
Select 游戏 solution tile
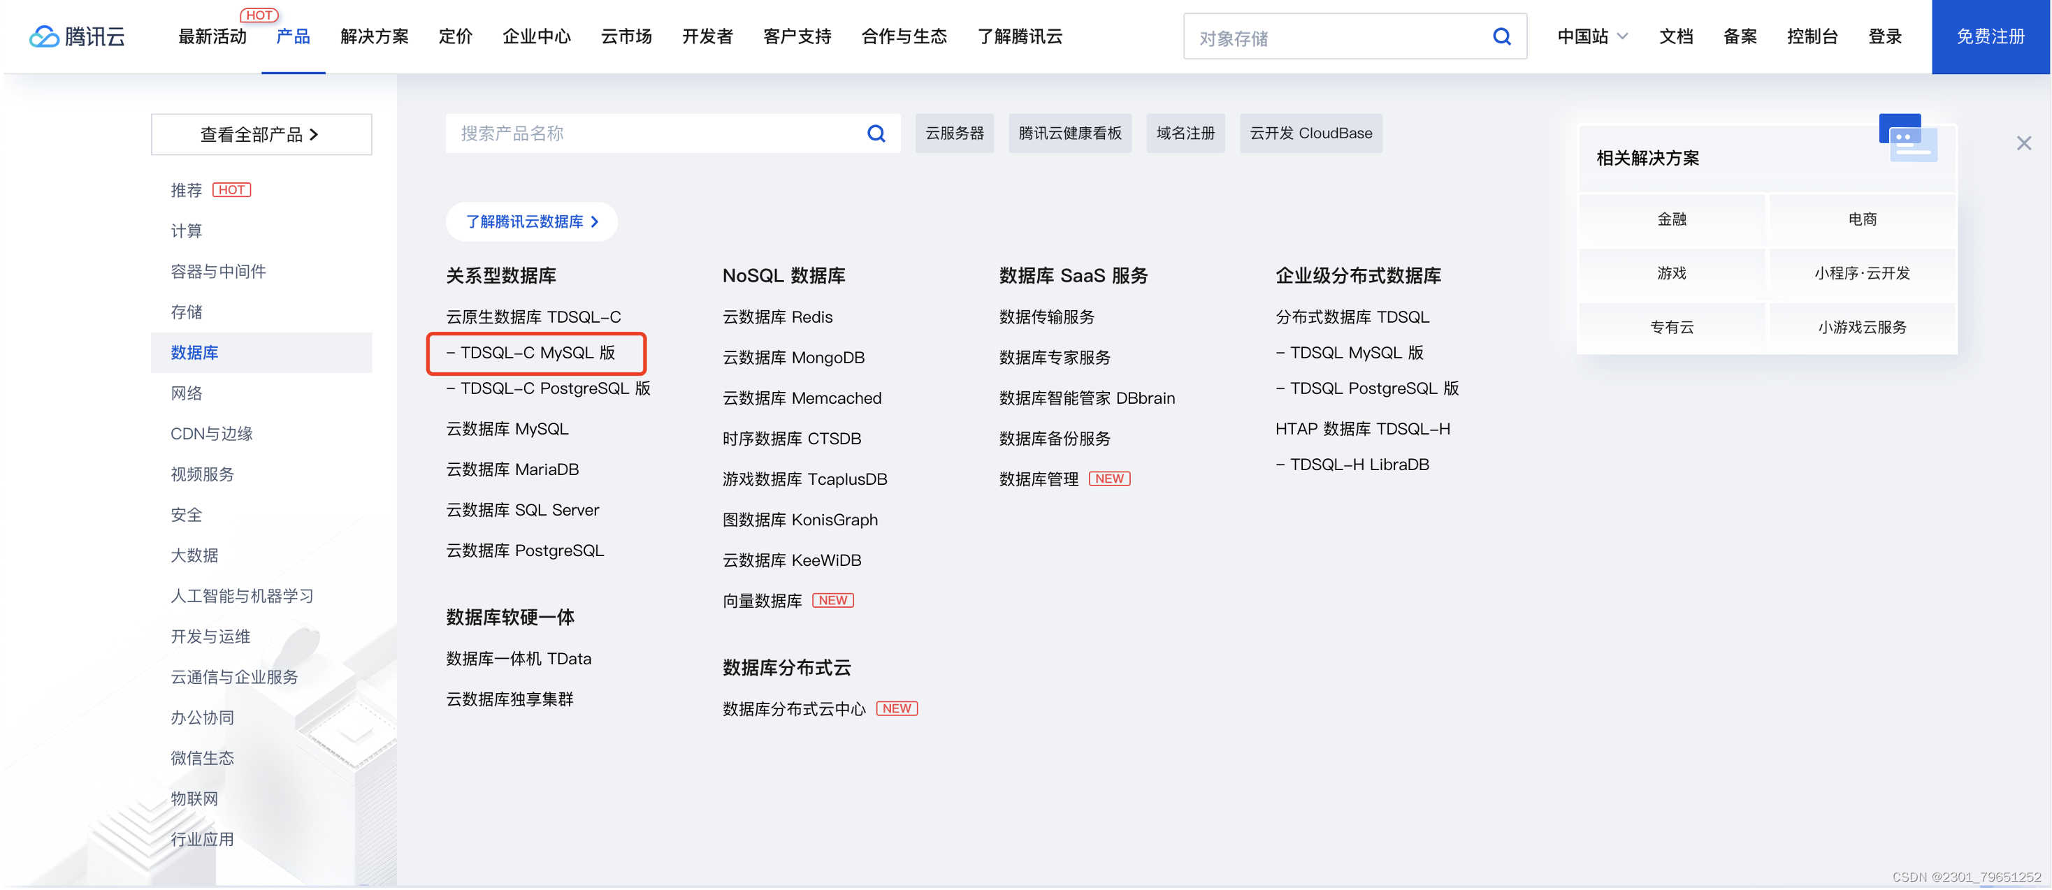(x=1671, y=274)
